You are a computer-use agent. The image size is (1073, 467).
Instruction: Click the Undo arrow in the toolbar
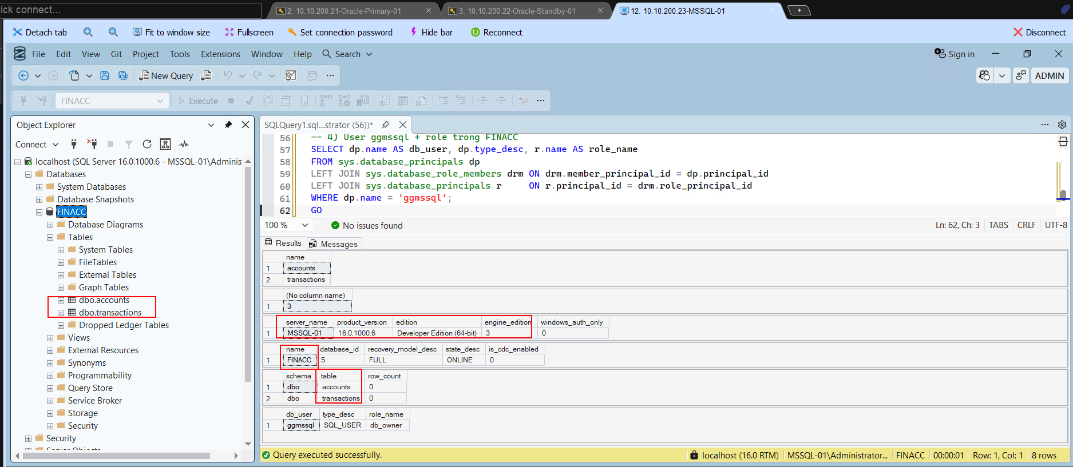[228, 75]
